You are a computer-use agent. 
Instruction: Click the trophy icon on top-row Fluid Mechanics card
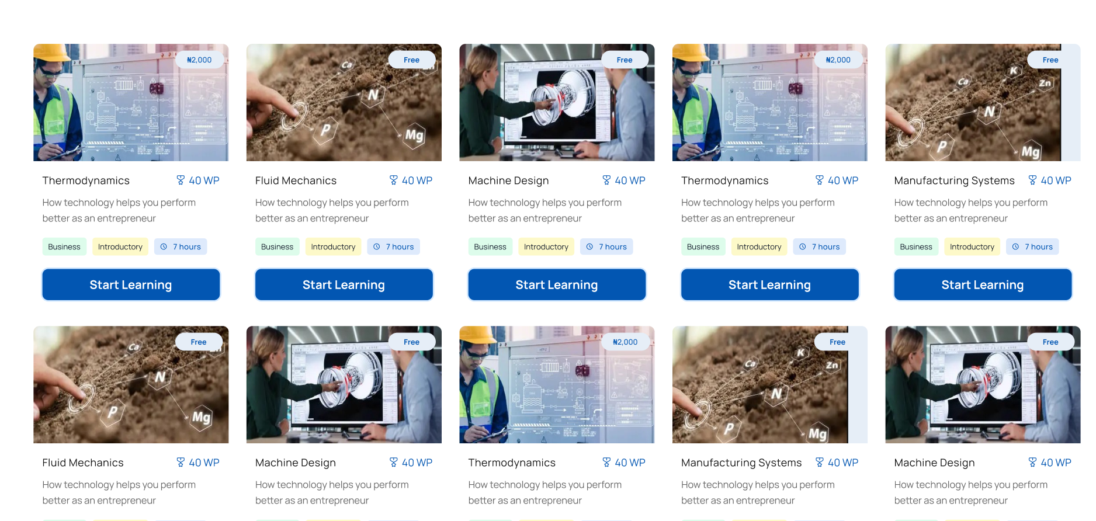394,180
